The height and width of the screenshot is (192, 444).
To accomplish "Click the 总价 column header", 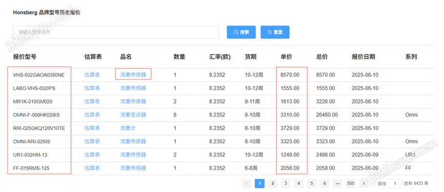I will click(x=322, y=57).
